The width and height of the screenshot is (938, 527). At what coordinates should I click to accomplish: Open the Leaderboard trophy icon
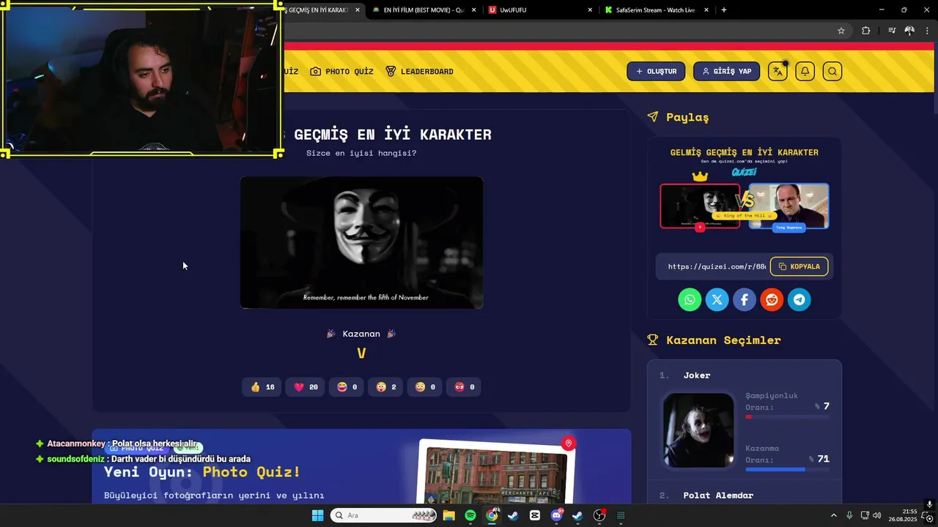pos(391,71)
